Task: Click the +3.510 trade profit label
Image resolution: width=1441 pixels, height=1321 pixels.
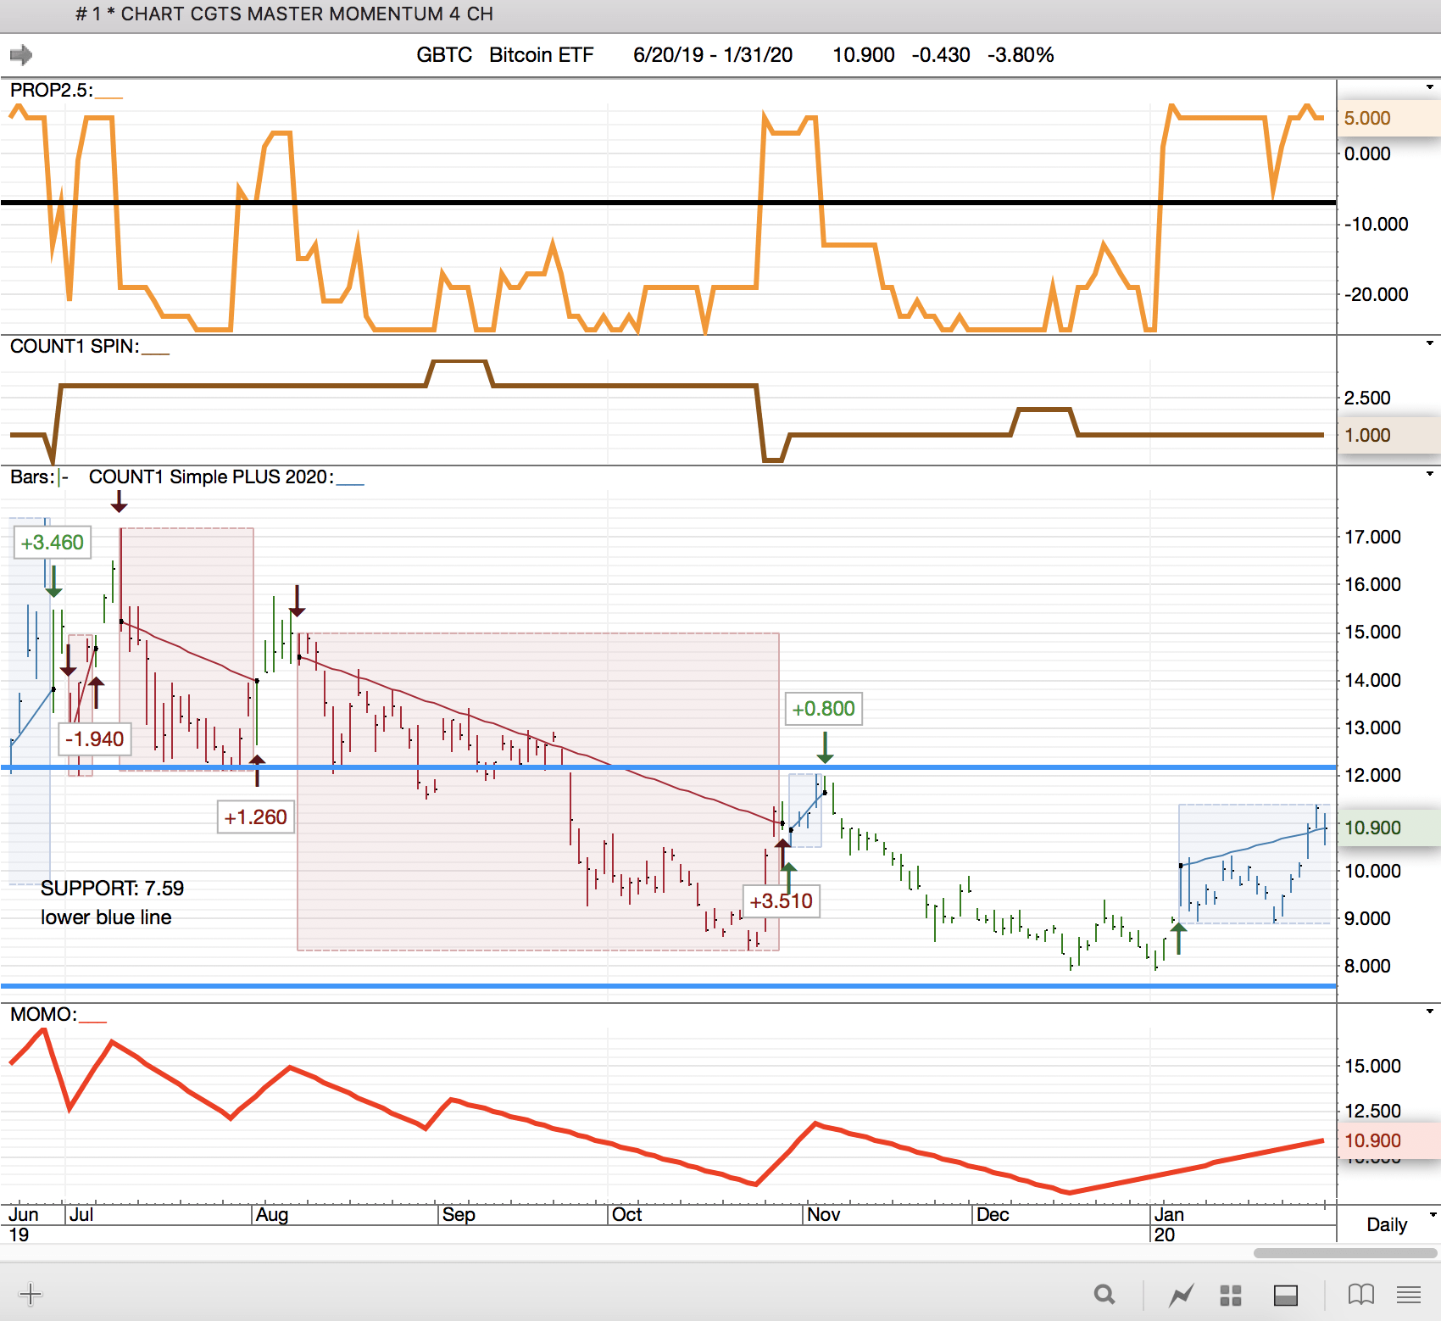Action: pos(781,900)
